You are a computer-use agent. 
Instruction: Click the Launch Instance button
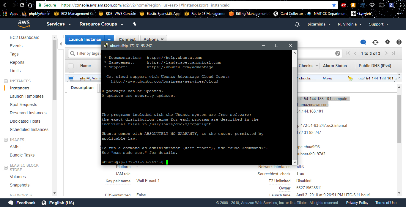(x=85, y=39)
